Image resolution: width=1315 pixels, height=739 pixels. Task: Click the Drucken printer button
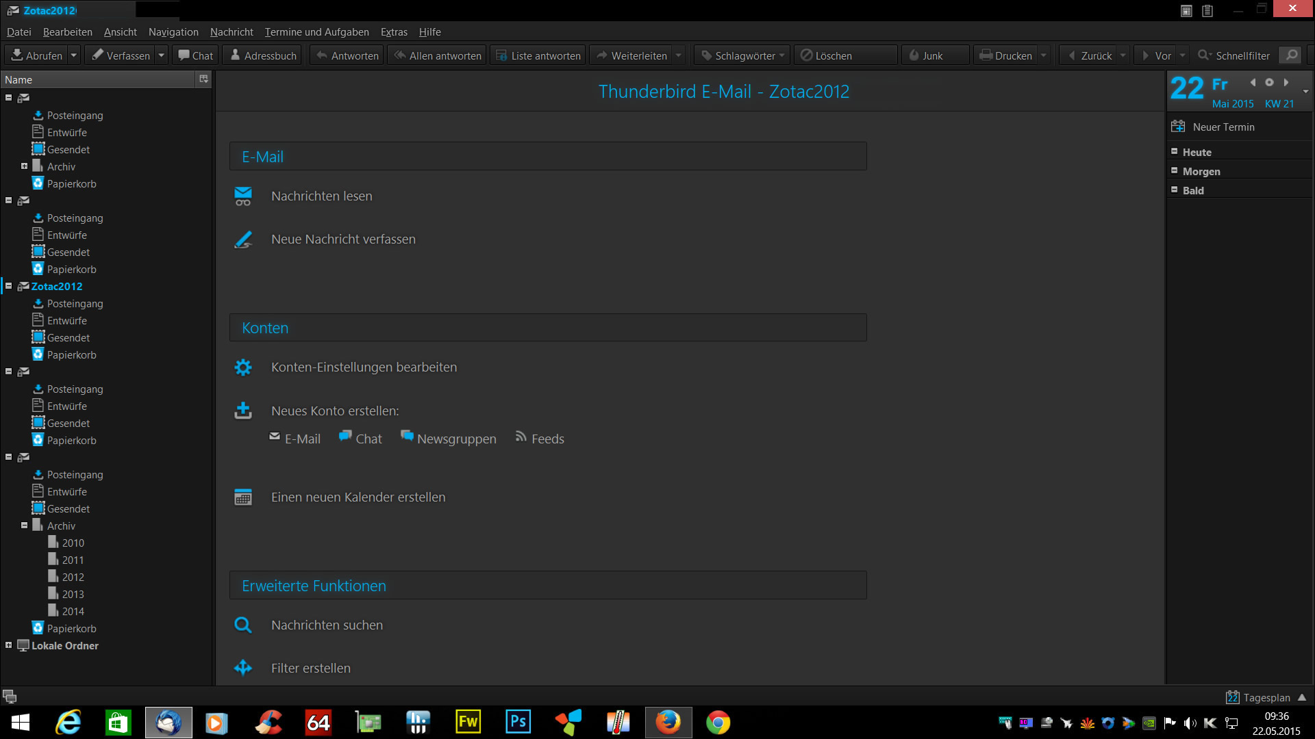pyautogui.click(x=1005, y=55)
